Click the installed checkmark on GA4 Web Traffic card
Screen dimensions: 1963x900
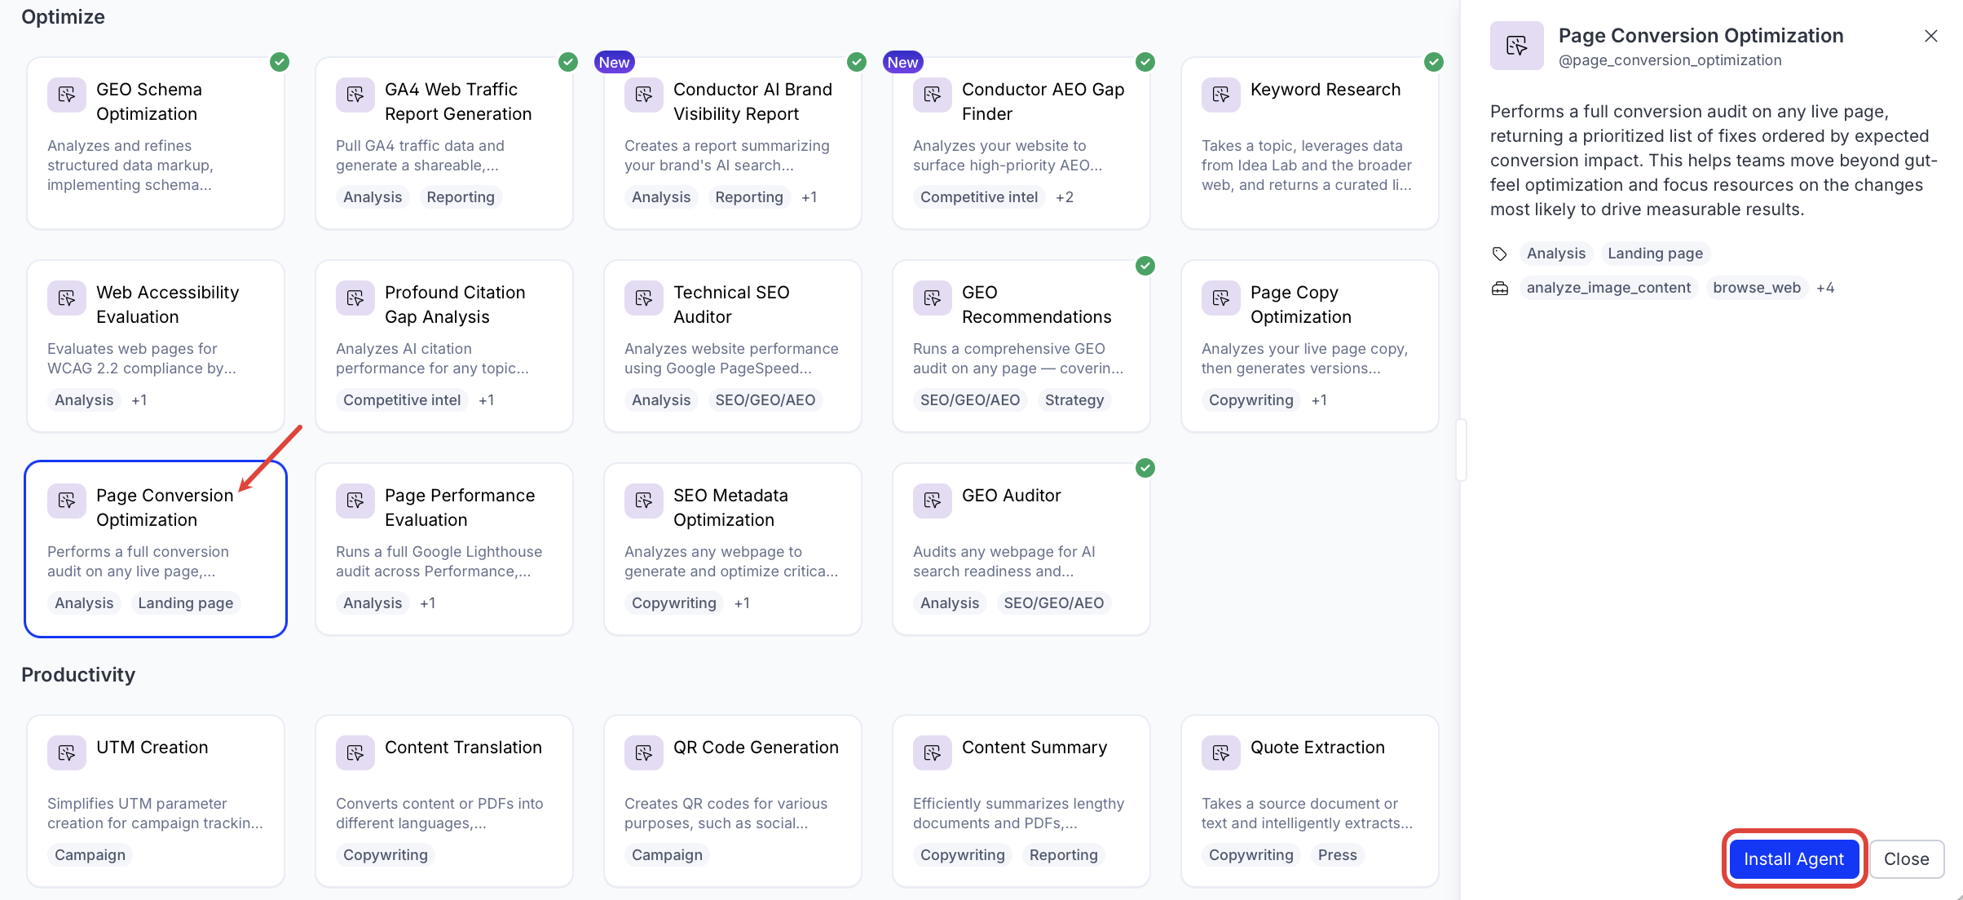tap(568, 62)
